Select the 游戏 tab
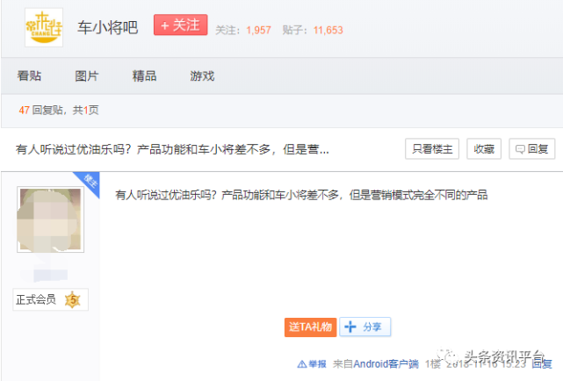The width and height of the screenshot is (563, 381). coord(202,75)
